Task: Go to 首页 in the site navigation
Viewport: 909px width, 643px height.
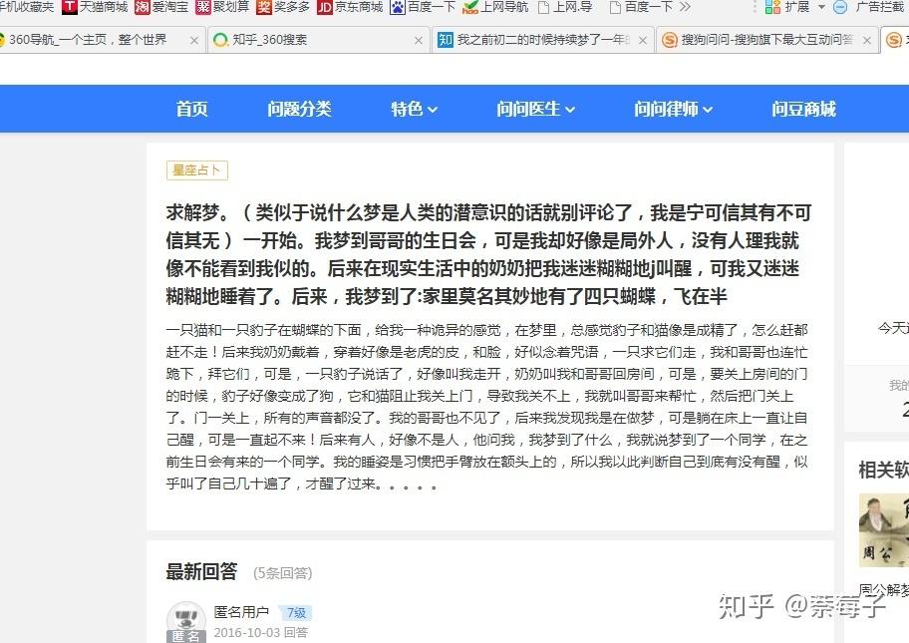Action: (x=190, y=109)
